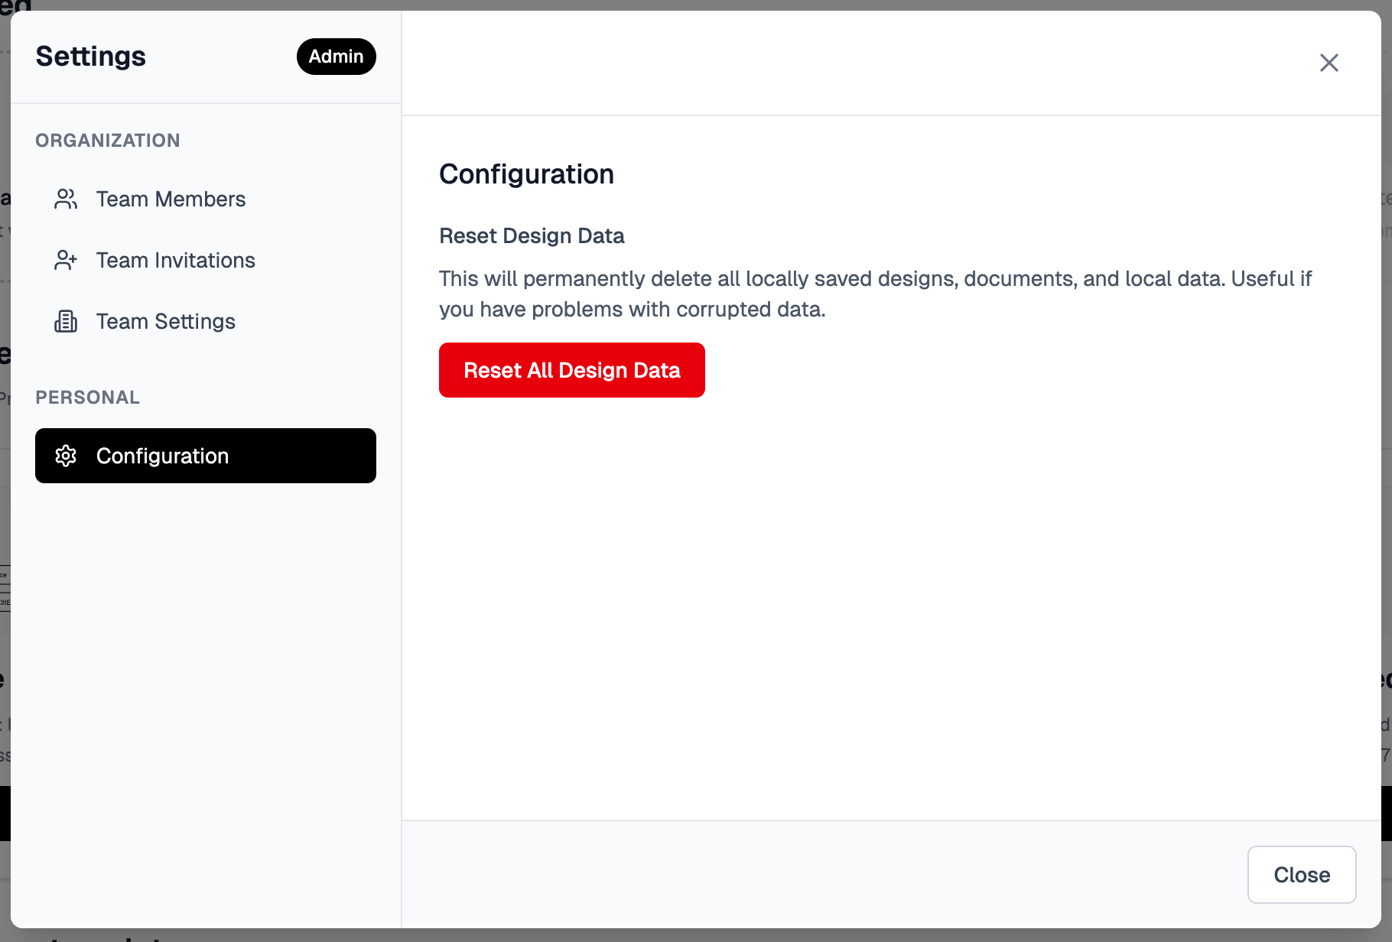This screenshot has height=942, width=1392.
Task: Click the Team Members people icon
Action: (66, 199)
